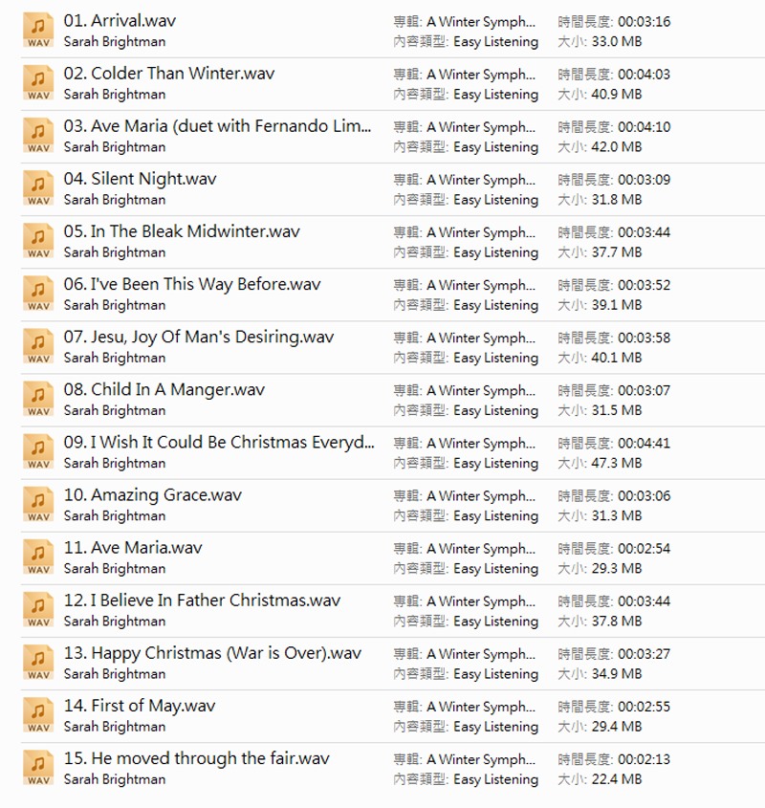Image resolution: width=765 pixels, height=808 pixels.
Task: Click the WAV icon next to Child In A Manger
Action: [38, 399]
